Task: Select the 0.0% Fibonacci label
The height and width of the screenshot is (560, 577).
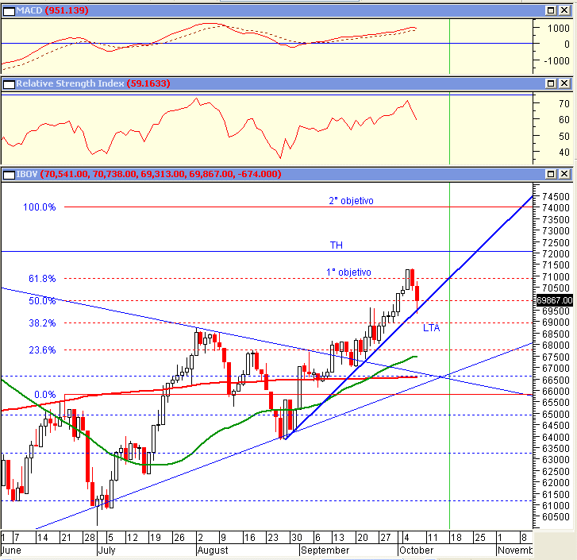Action: [45, 395]
